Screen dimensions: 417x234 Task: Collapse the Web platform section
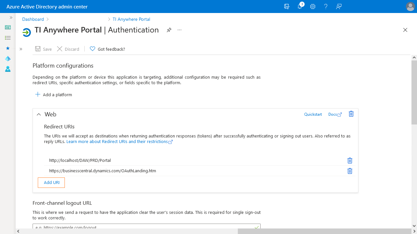[39, 114]
